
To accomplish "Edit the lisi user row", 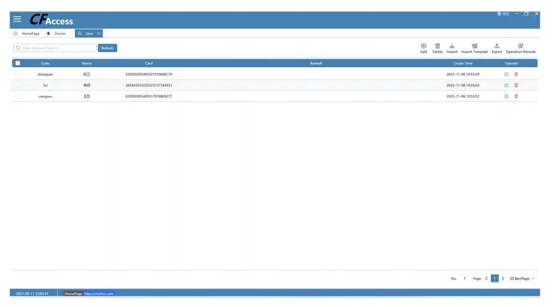I will coord(507,86).
